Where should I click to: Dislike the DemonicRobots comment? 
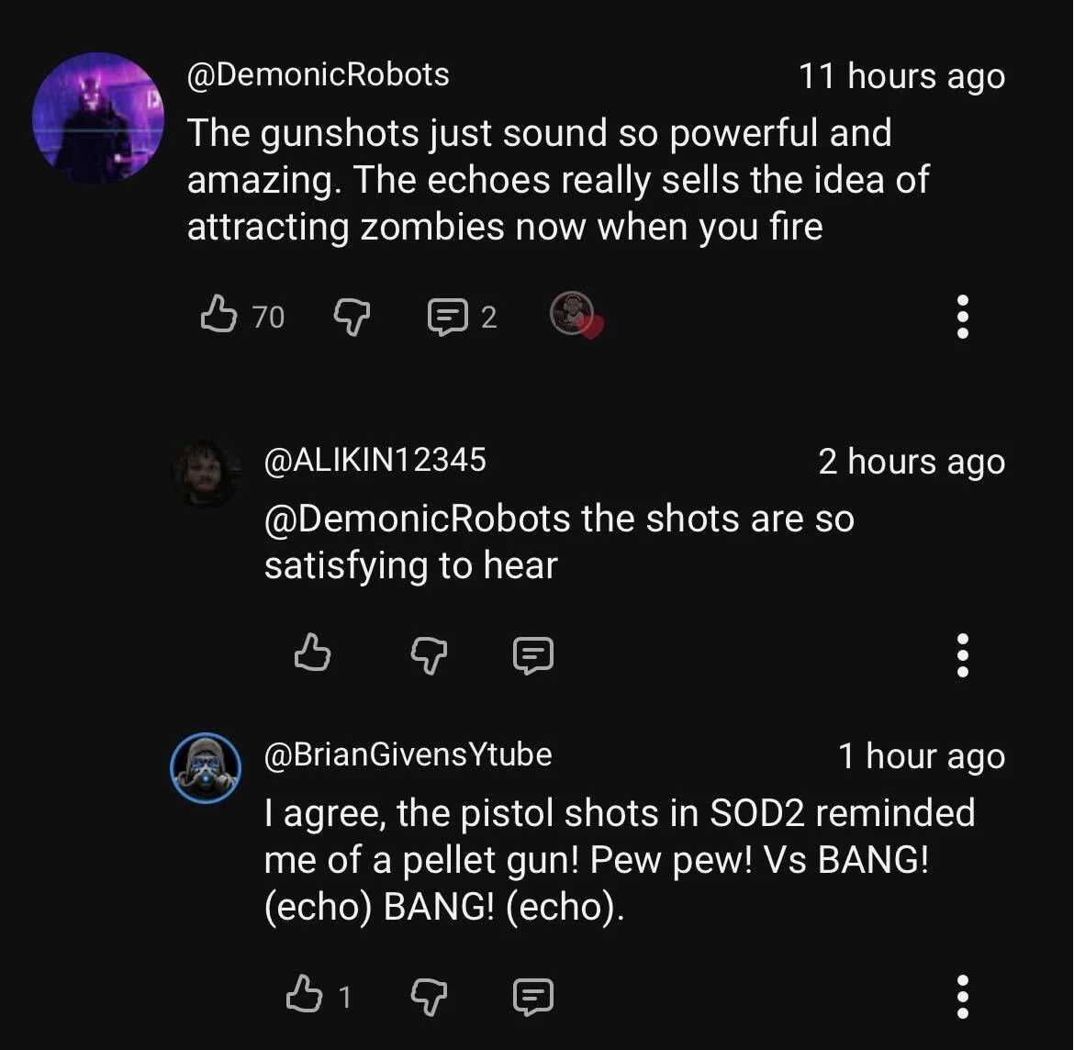[x=352, y=318]
